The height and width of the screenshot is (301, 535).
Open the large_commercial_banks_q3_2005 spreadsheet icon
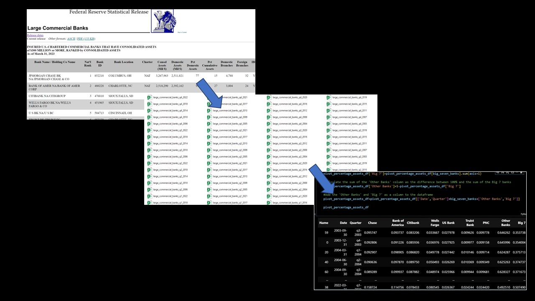click(x=209, y=157)
